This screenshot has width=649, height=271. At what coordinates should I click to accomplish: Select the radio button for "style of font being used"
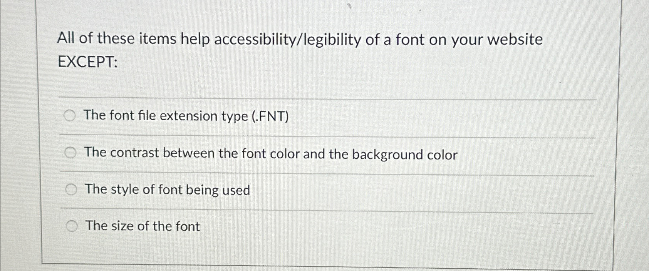(x=70, y=189)
